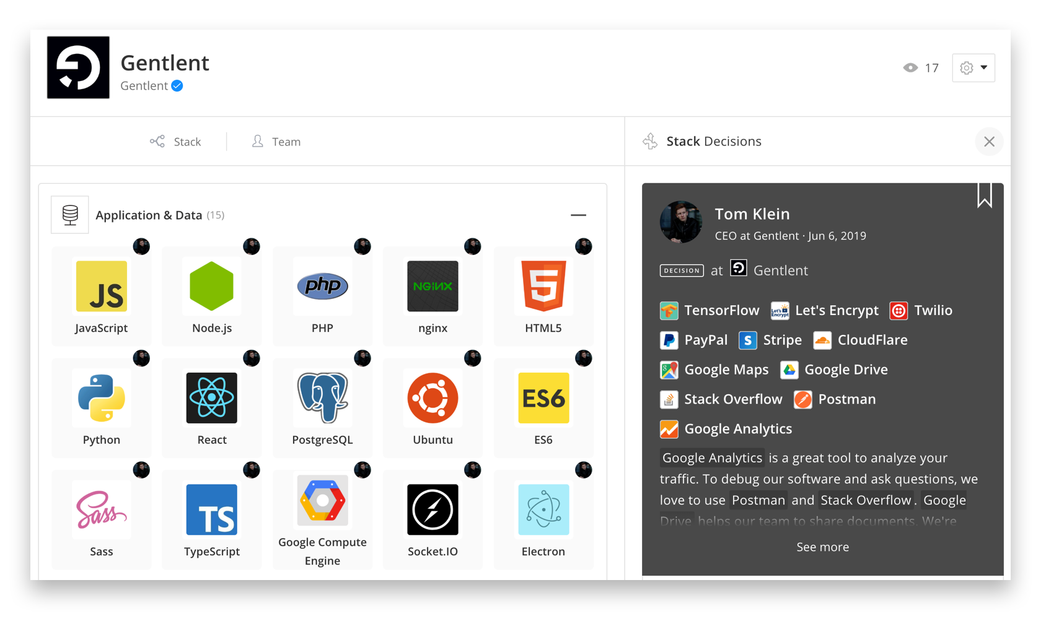Open the PostgreSQL tool tile
This screenshot has height=624, width=1046.
pyautogui.click(x=322, y=407)
